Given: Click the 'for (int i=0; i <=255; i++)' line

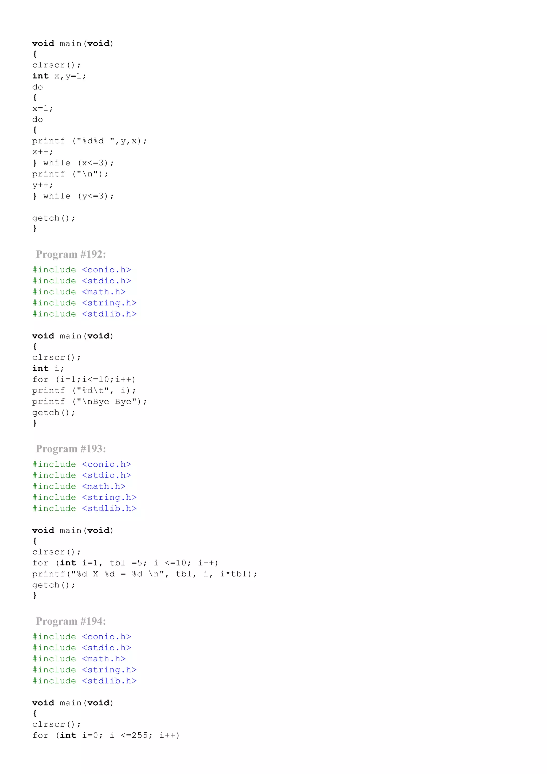Looking at the screenshot, I should pos(106,735).
